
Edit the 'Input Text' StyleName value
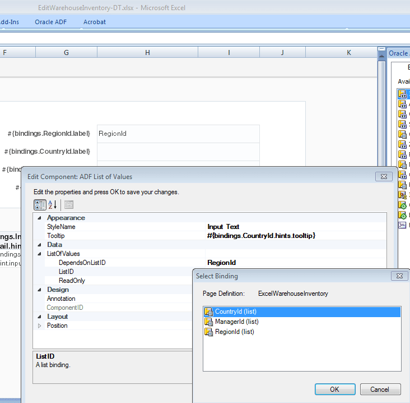[x=296, y=227]
